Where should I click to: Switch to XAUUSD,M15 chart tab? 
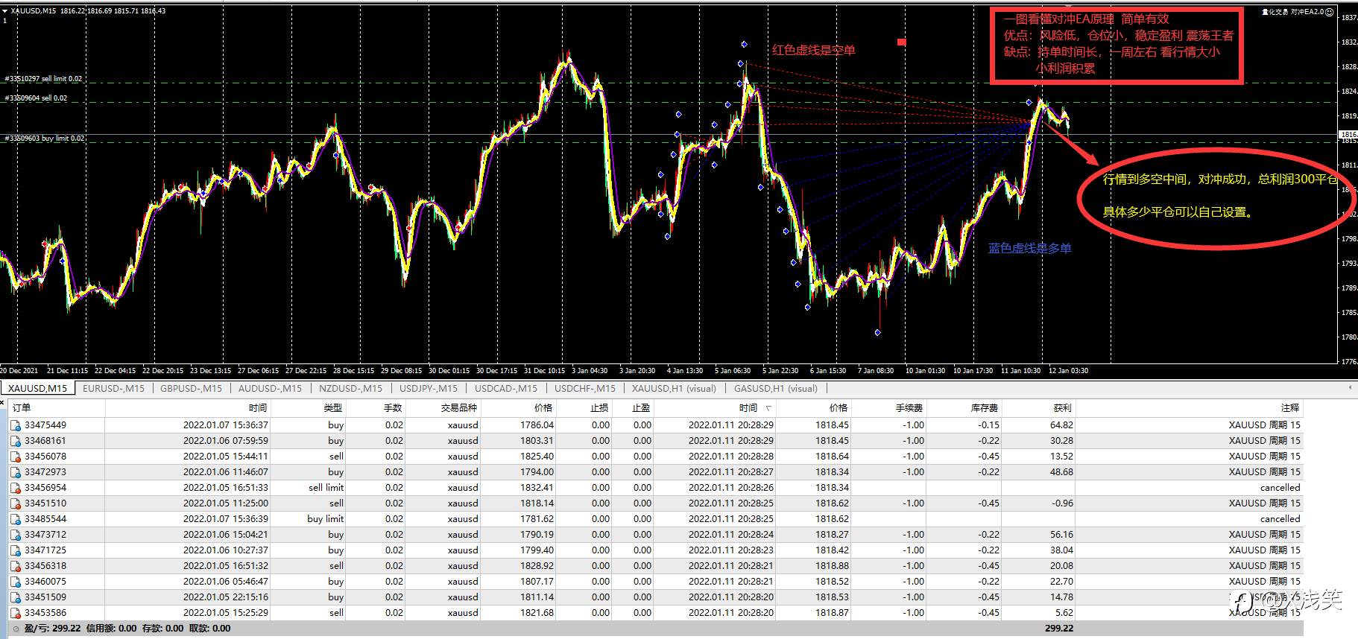click(x=37, y=388)
